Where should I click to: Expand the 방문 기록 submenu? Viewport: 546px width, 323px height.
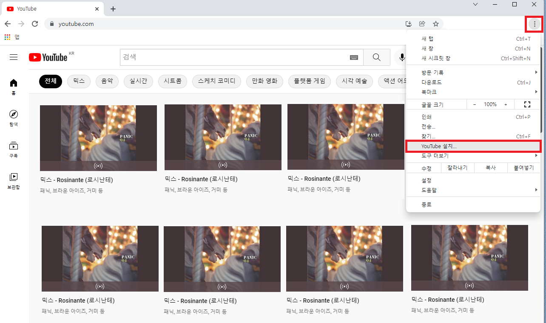[473, 73]
